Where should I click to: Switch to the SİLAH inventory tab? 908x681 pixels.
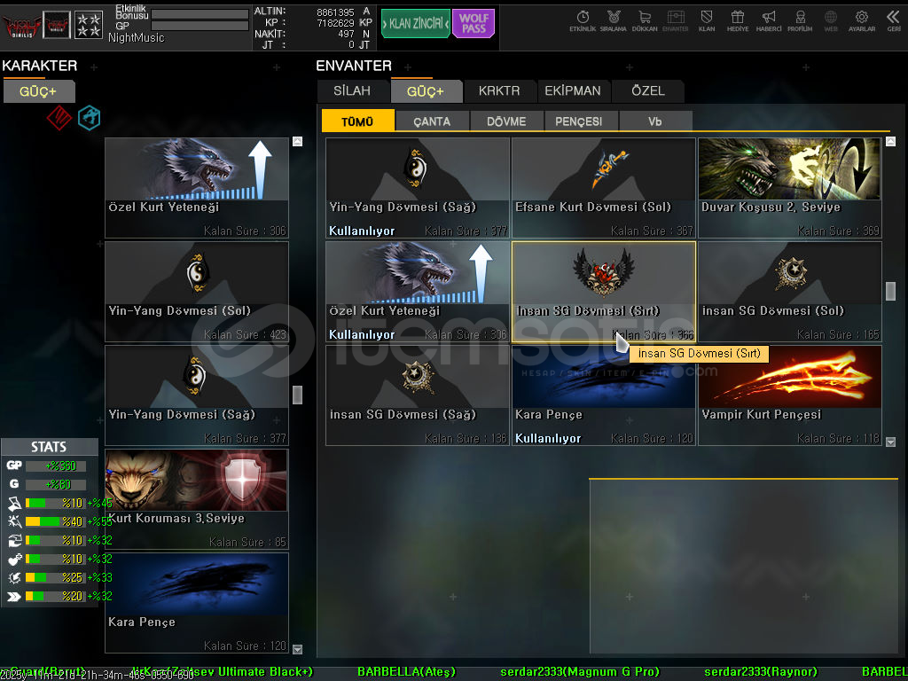(x=352, y=91)
